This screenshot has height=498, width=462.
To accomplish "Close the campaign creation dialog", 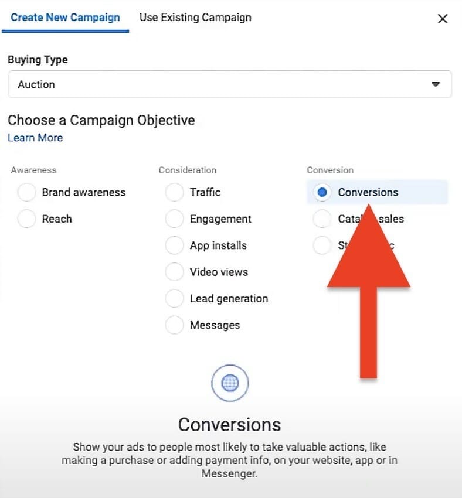I will pos(443,18).
